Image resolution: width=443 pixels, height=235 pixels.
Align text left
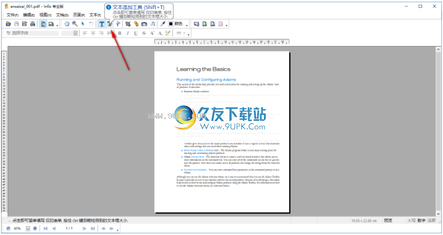[85, 33]
